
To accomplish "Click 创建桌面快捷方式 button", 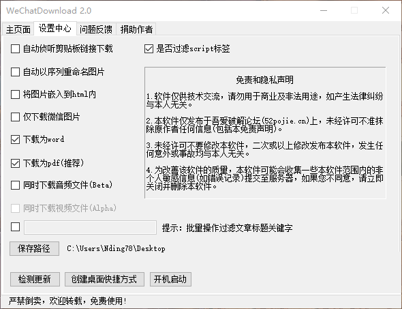I will [104, 279].
